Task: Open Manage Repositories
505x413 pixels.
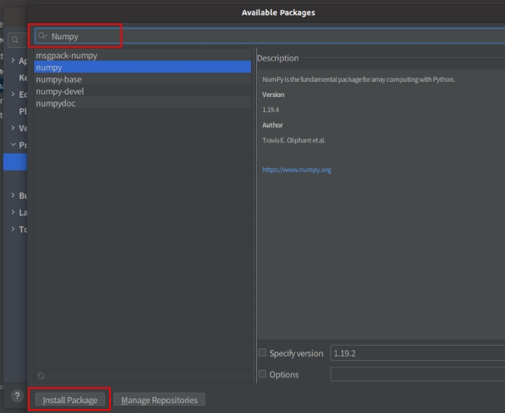Action: (x=159, y=400)
